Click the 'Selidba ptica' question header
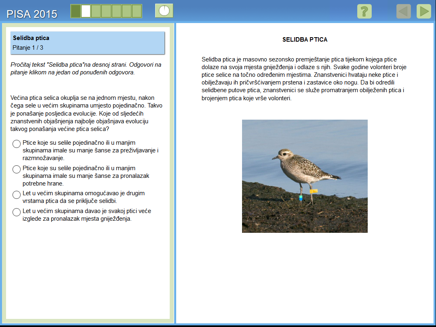The image size is (436, 327). point(31,38)
